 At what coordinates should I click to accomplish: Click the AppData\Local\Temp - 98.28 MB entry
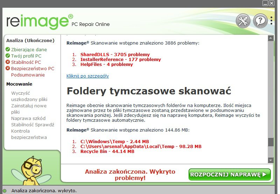click(x=141, y=146)
